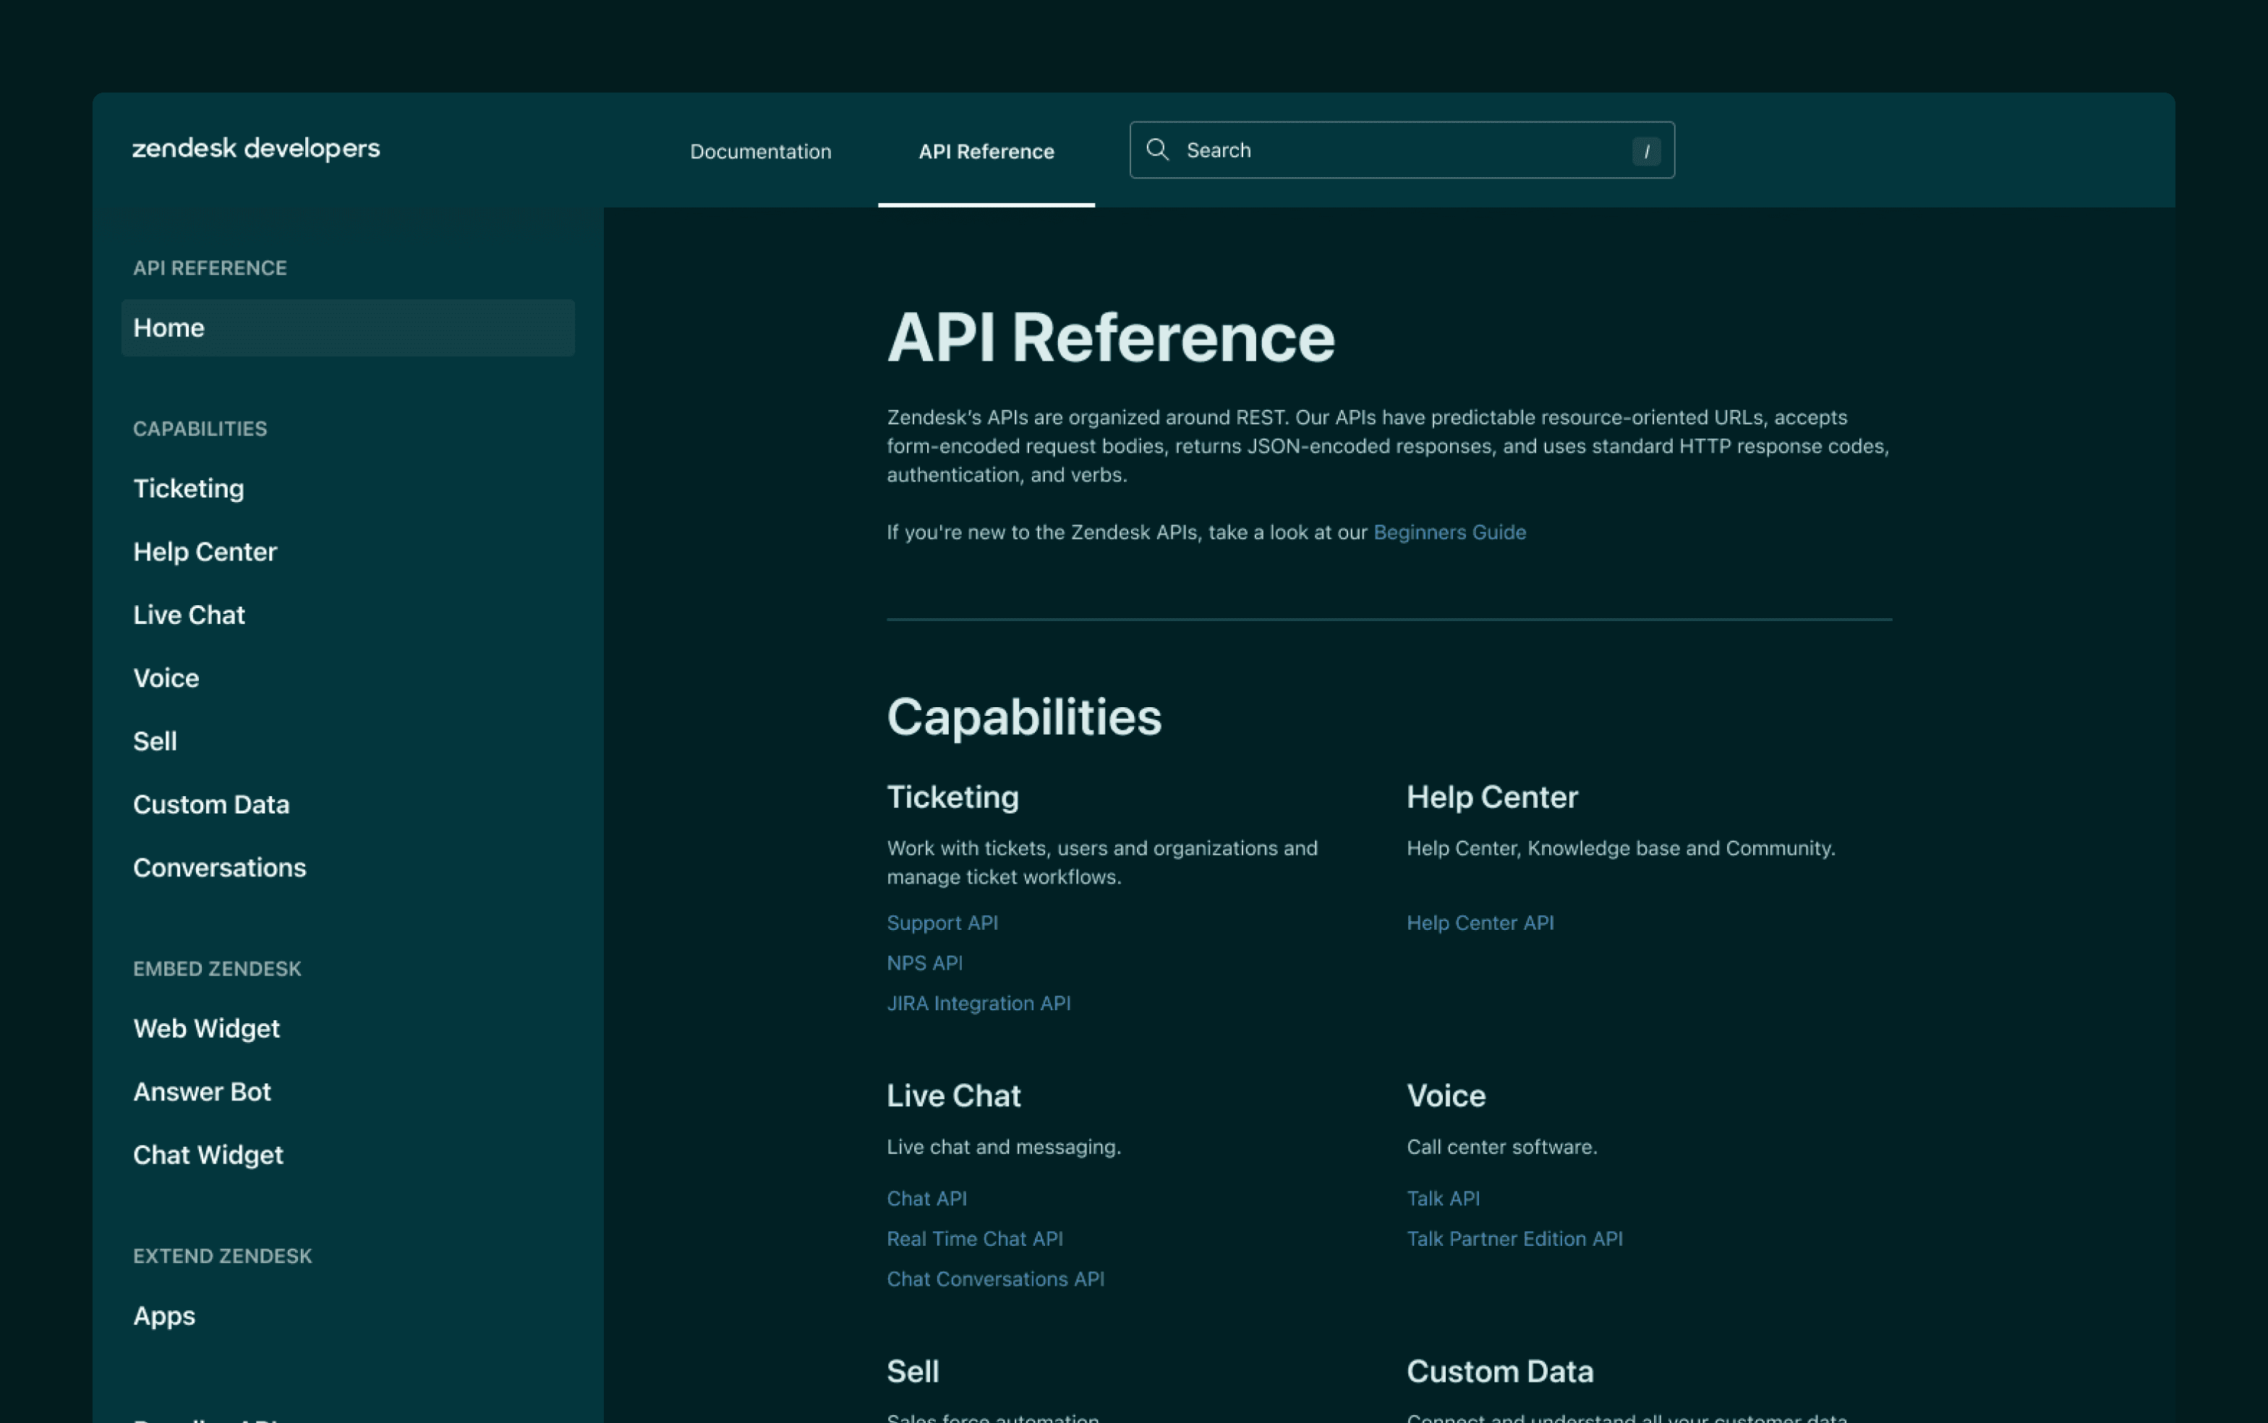Follow the Beginners Guide link
Screen dimensions: 2268x1423
tap(1449, 531)
